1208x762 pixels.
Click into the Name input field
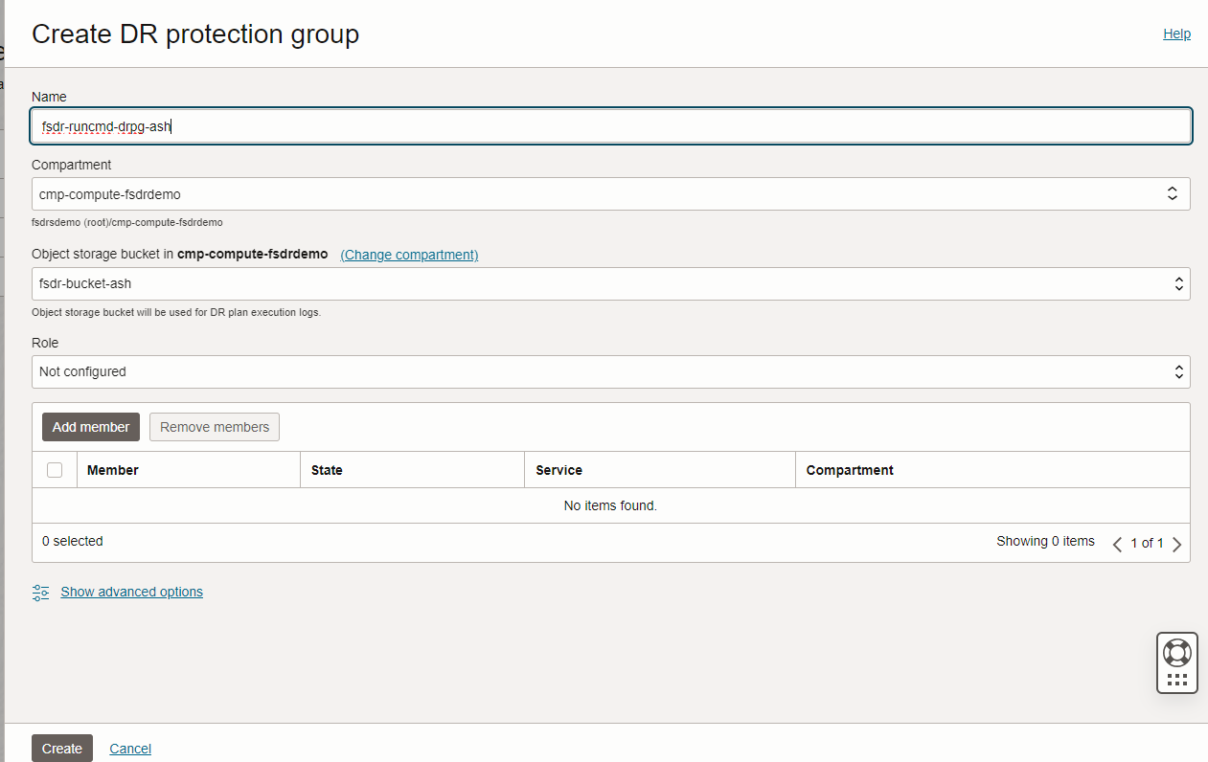click(610, 126)
